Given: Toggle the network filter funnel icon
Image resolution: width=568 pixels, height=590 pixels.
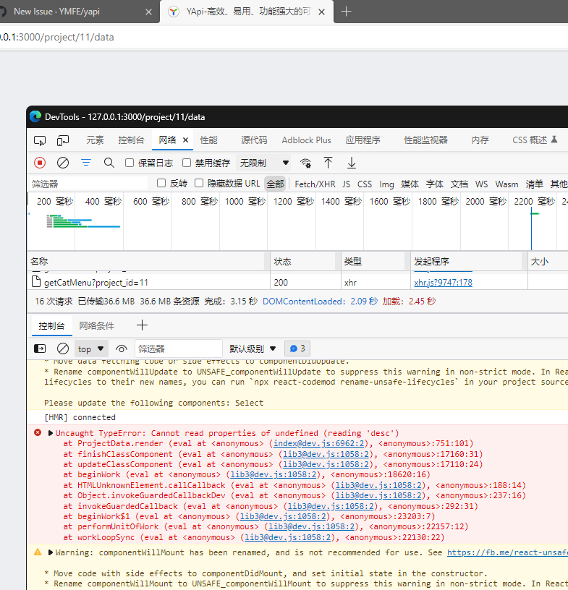Looking at the screenshot, I should (x=86, y=163).
